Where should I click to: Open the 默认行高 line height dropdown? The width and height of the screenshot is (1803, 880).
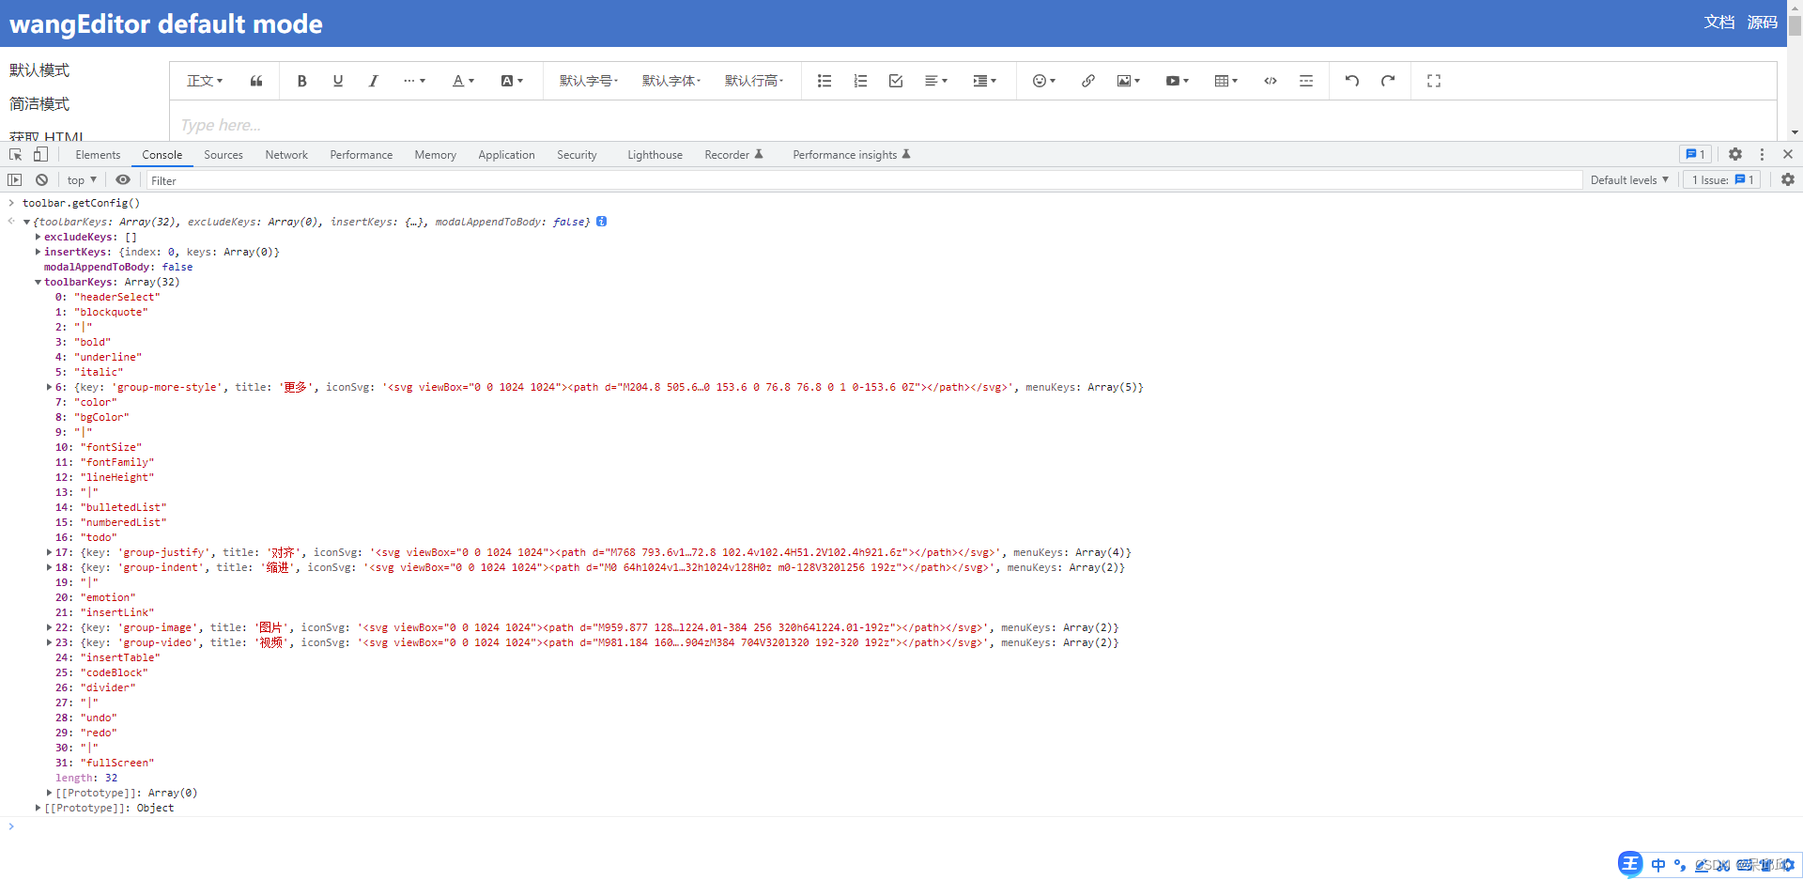(x=753, y=81)
